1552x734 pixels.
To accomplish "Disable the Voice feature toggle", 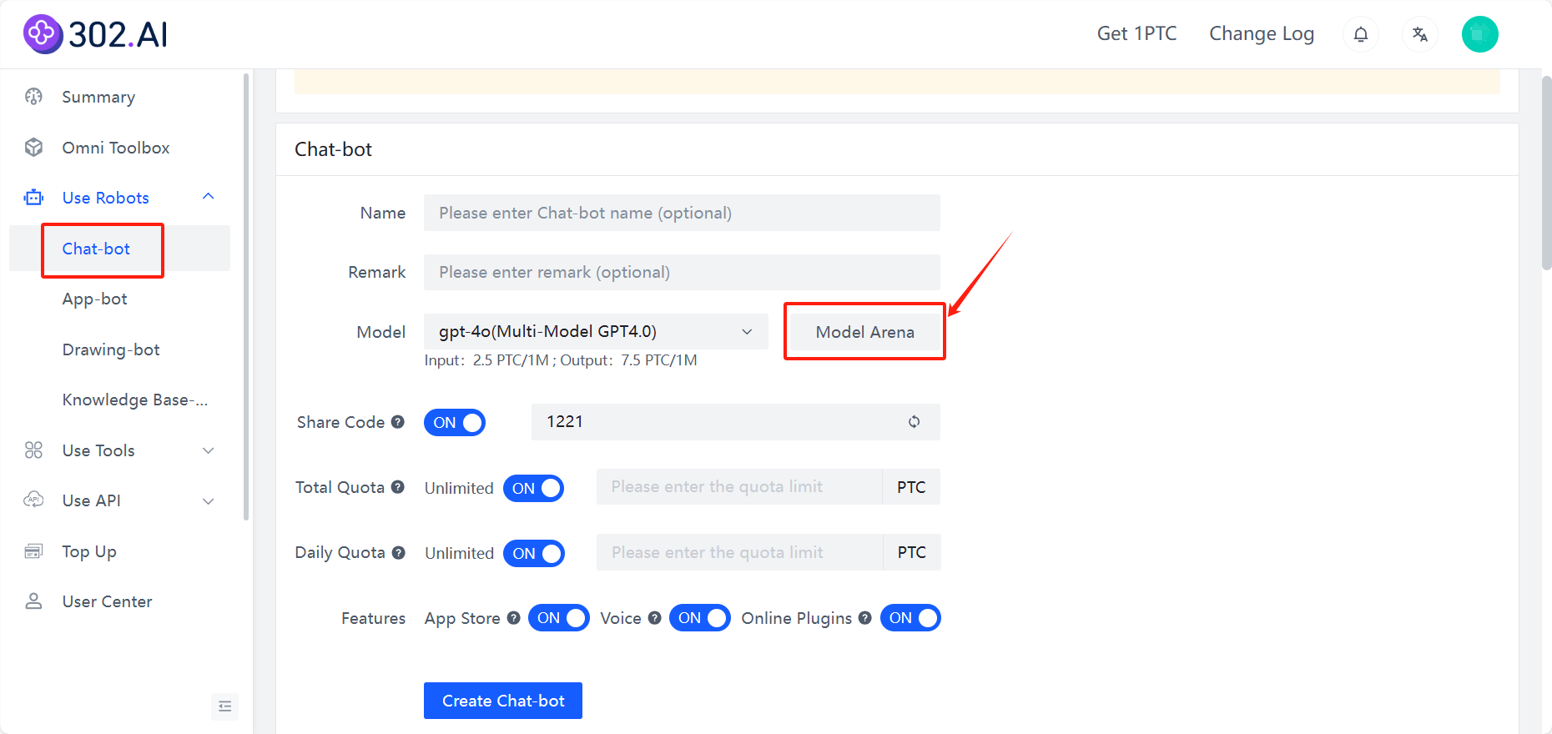I will [700, 618].
